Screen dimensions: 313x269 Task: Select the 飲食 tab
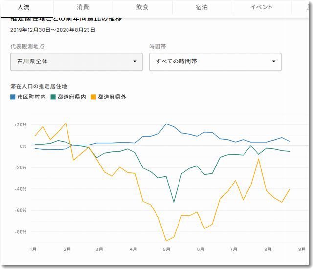[x=142, y=7]
